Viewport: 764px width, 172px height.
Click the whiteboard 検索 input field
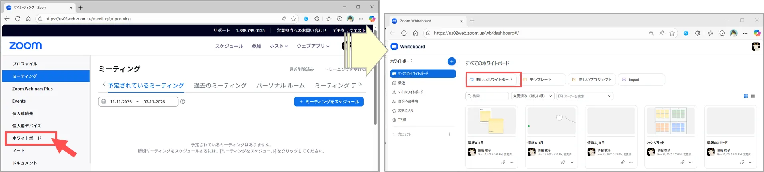coord(487,96)
